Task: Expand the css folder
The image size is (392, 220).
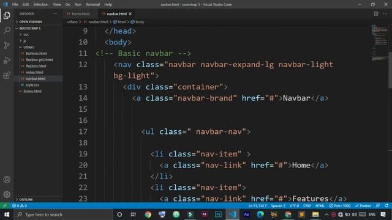Action: click(x=26, y=35)
